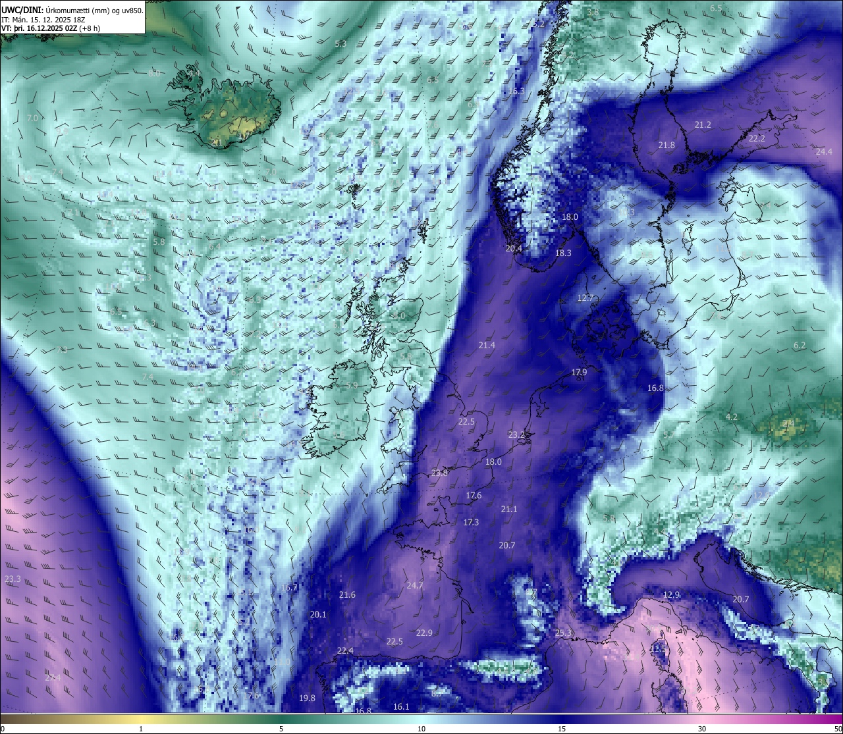Click the 4.2 value label
Screen dimensions: 843x734
[x=732, y=417]
